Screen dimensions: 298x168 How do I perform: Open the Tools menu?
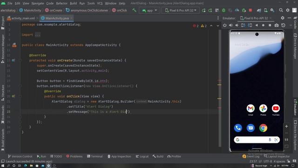91,3
